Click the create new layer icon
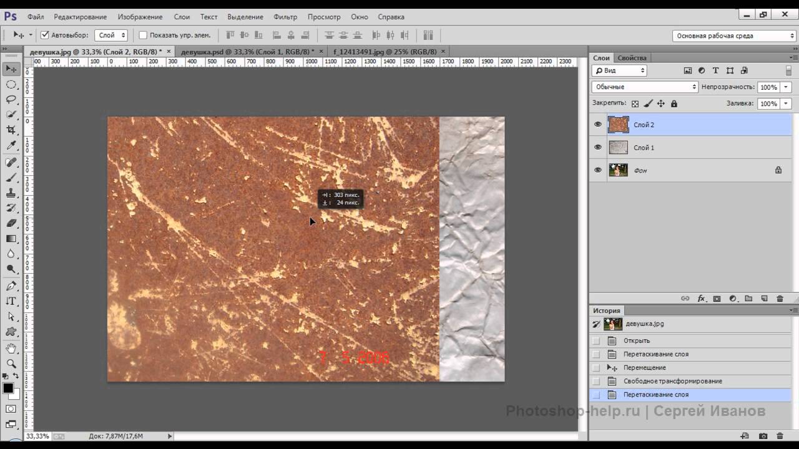This screenshot has width=799, height=449. point(764,299)
